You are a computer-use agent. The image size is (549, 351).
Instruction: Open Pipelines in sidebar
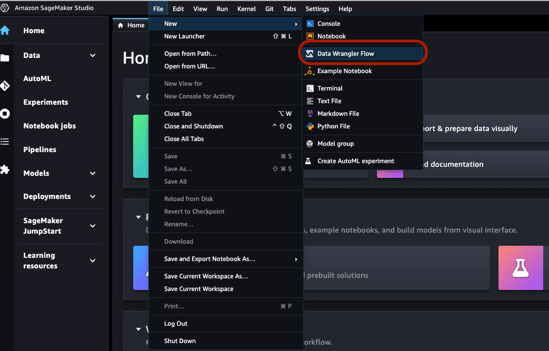coord(39,149)
